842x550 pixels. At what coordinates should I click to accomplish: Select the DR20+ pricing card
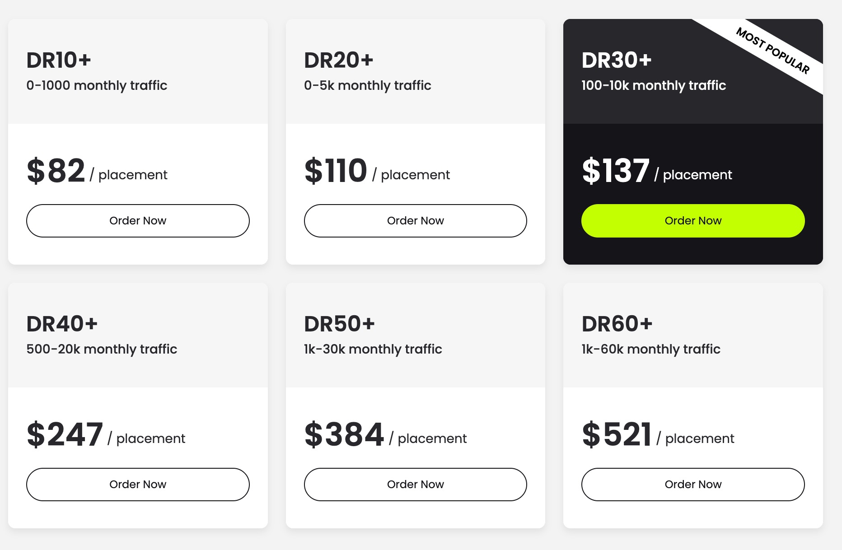[415, 140]
